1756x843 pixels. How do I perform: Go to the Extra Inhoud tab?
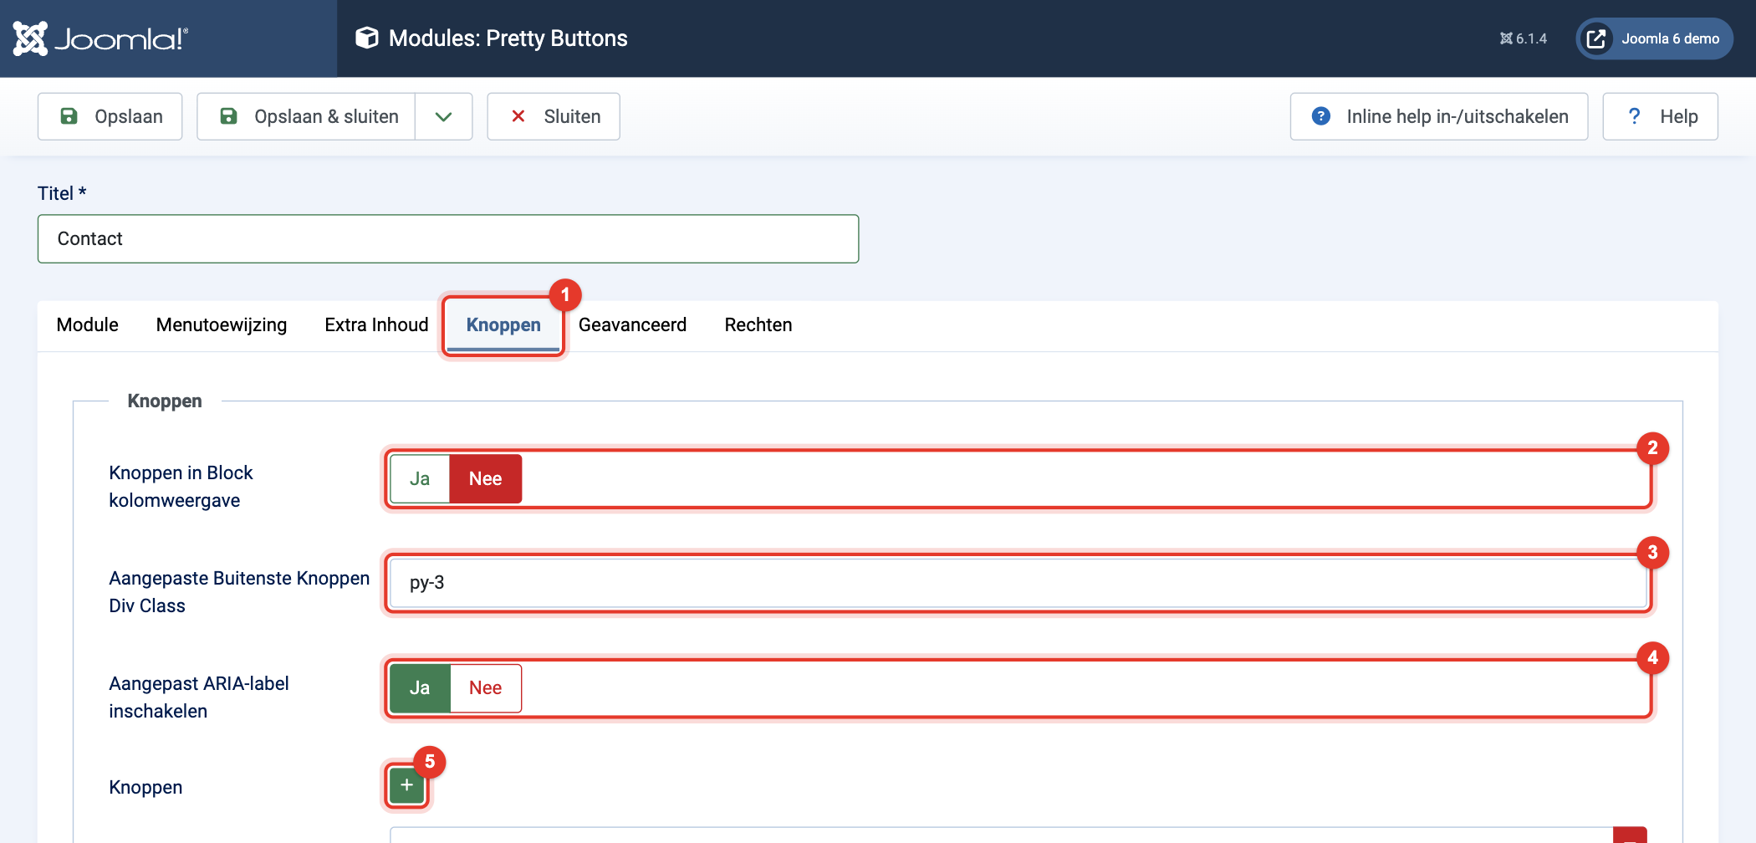click(x=376, y=325)
